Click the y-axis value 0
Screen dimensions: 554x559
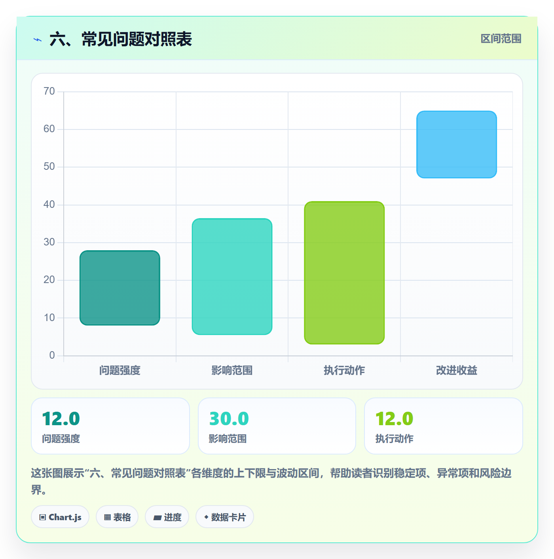[52, 356]
